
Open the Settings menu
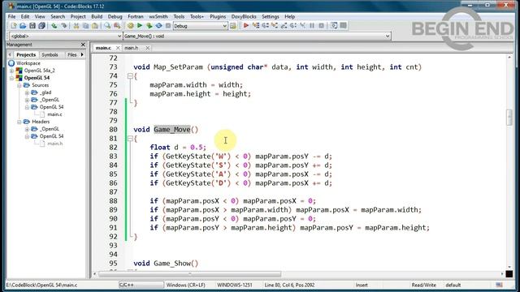(x=271, y=16)
